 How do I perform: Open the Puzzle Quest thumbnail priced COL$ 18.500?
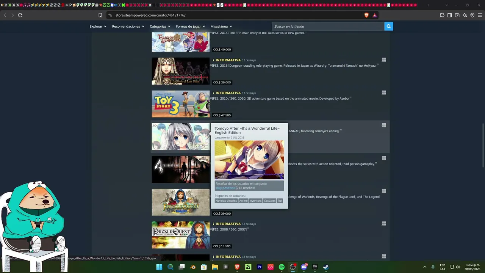(x=181, y=235)
